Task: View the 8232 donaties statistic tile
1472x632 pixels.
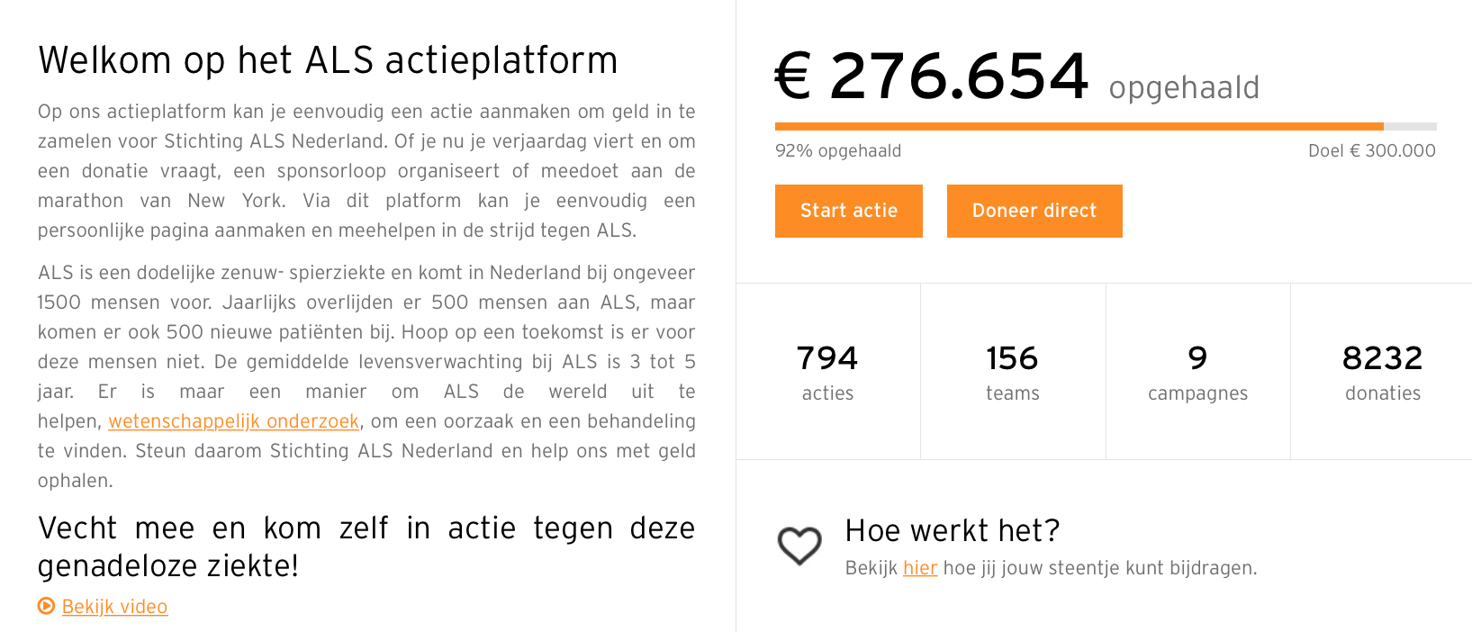Action: pos(1382,372)
